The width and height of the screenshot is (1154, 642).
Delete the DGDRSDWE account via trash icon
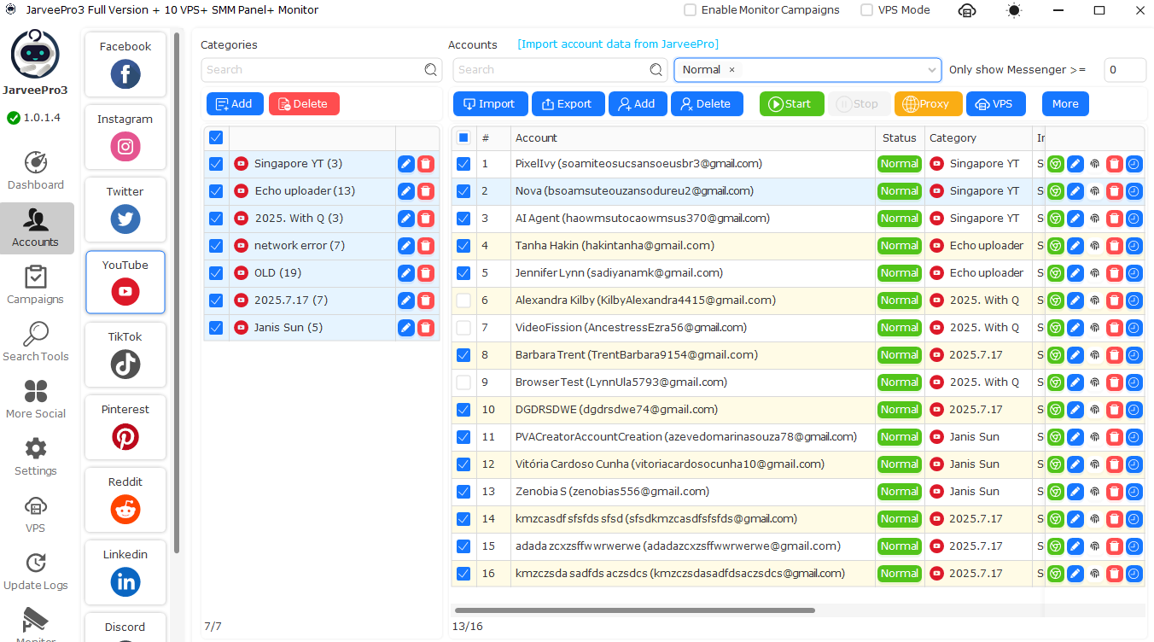pos(1115,410)
